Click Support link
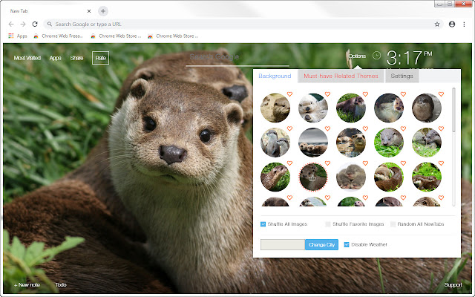The width and height of the screenshot is (475, 297). (453, 285)
